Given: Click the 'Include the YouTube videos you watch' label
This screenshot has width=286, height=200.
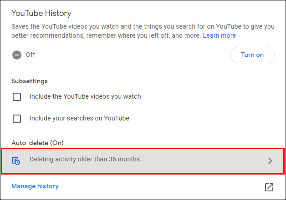Looking at the screenshot, I should click(x=85, y=96).
